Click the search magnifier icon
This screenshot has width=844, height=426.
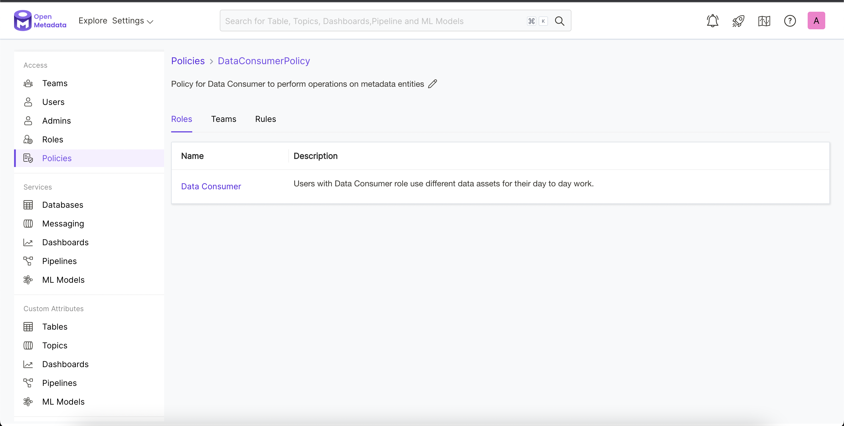tap(560, 21)
